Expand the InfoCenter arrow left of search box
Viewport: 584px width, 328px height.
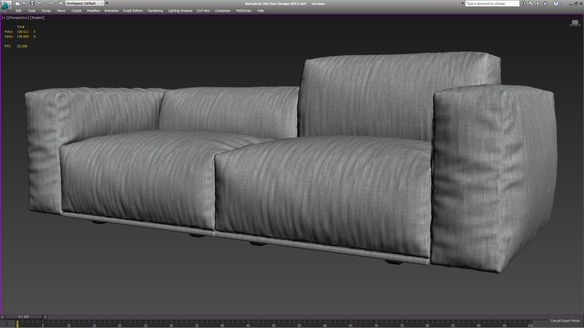[x=463, y=3]
